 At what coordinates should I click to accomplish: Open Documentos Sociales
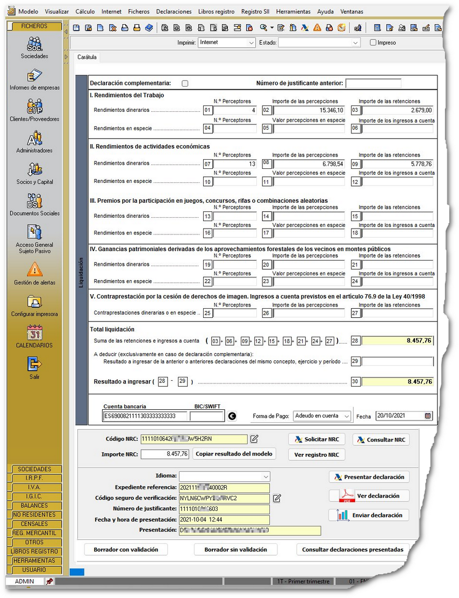point(34,205)
